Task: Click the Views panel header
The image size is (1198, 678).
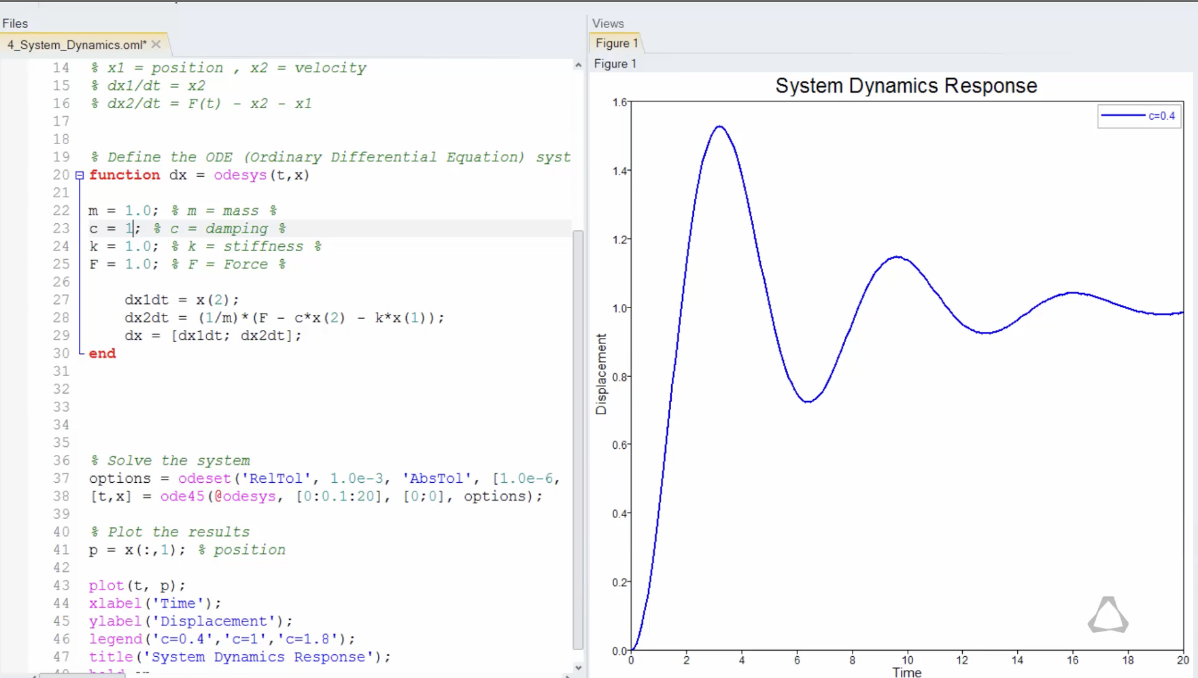Action: (x=608, y=23)
